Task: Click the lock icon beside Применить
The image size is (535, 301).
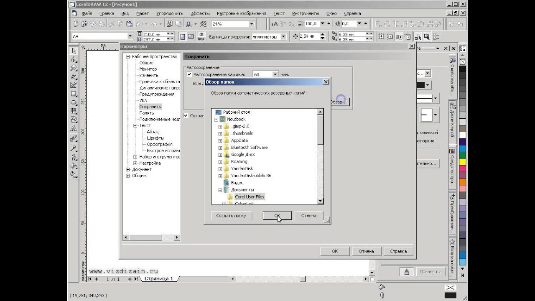Action: [x=406, y=272]
